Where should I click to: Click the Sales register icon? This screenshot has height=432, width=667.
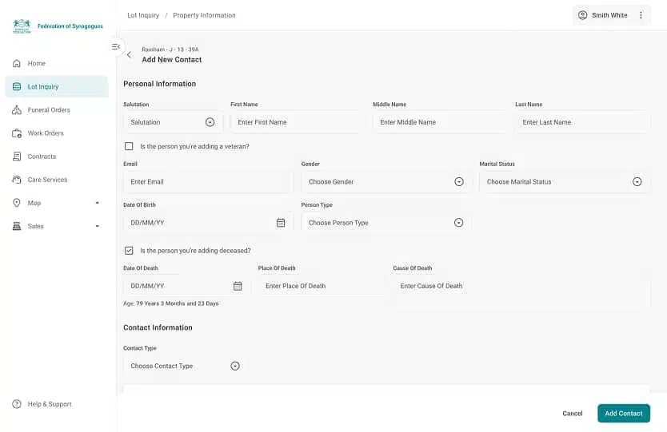[17, 226]
